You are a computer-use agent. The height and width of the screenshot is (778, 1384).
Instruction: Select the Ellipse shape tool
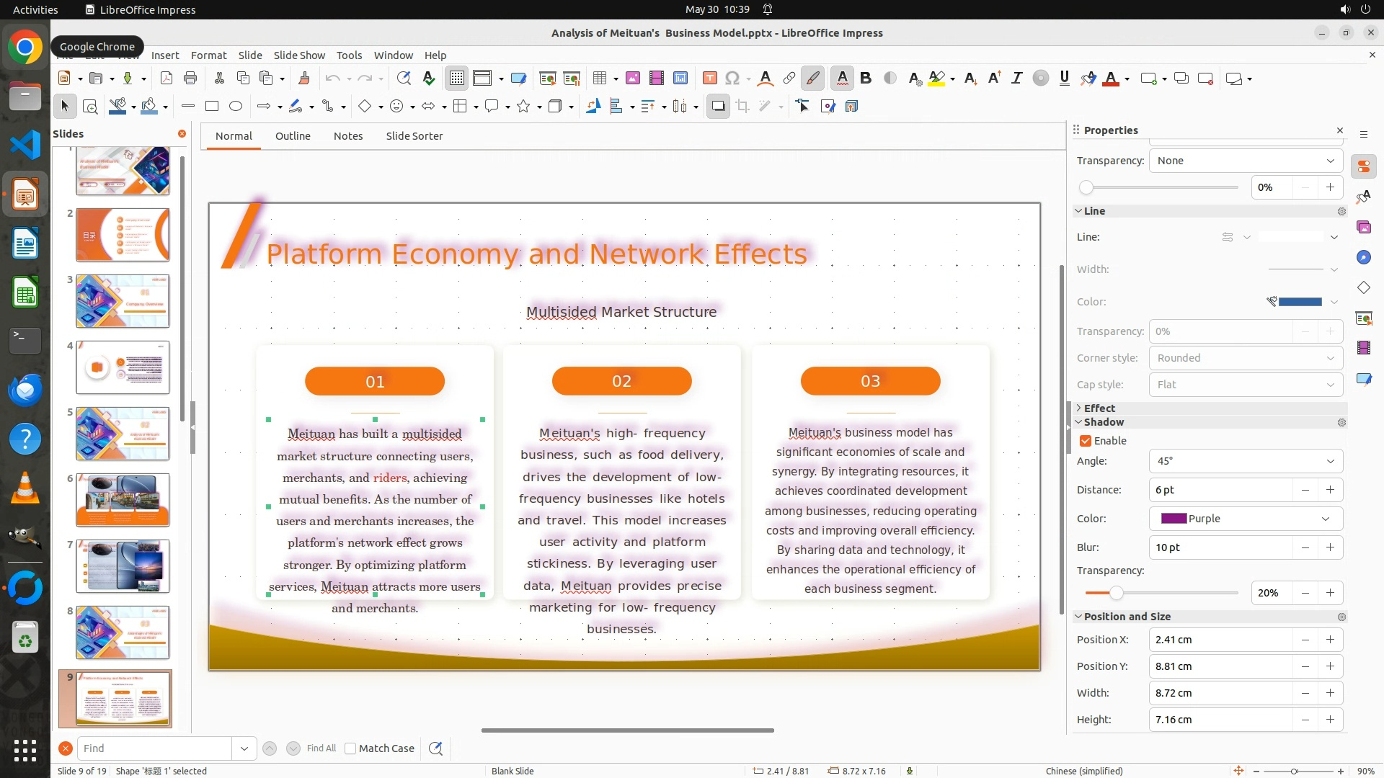(236, 107)
